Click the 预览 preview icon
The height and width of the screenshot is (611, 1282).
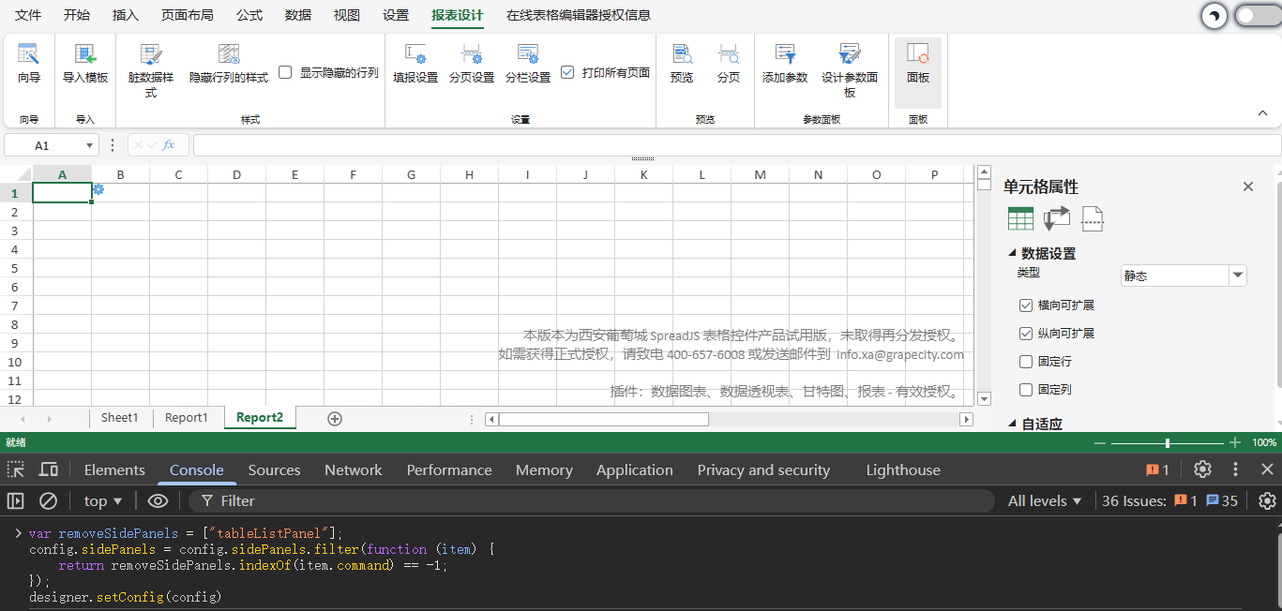pyautogui.click(x=682, y=54)
